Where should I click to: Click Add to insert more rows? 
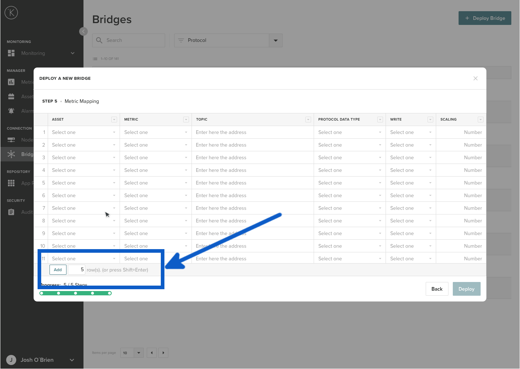(x=57, y=270)
